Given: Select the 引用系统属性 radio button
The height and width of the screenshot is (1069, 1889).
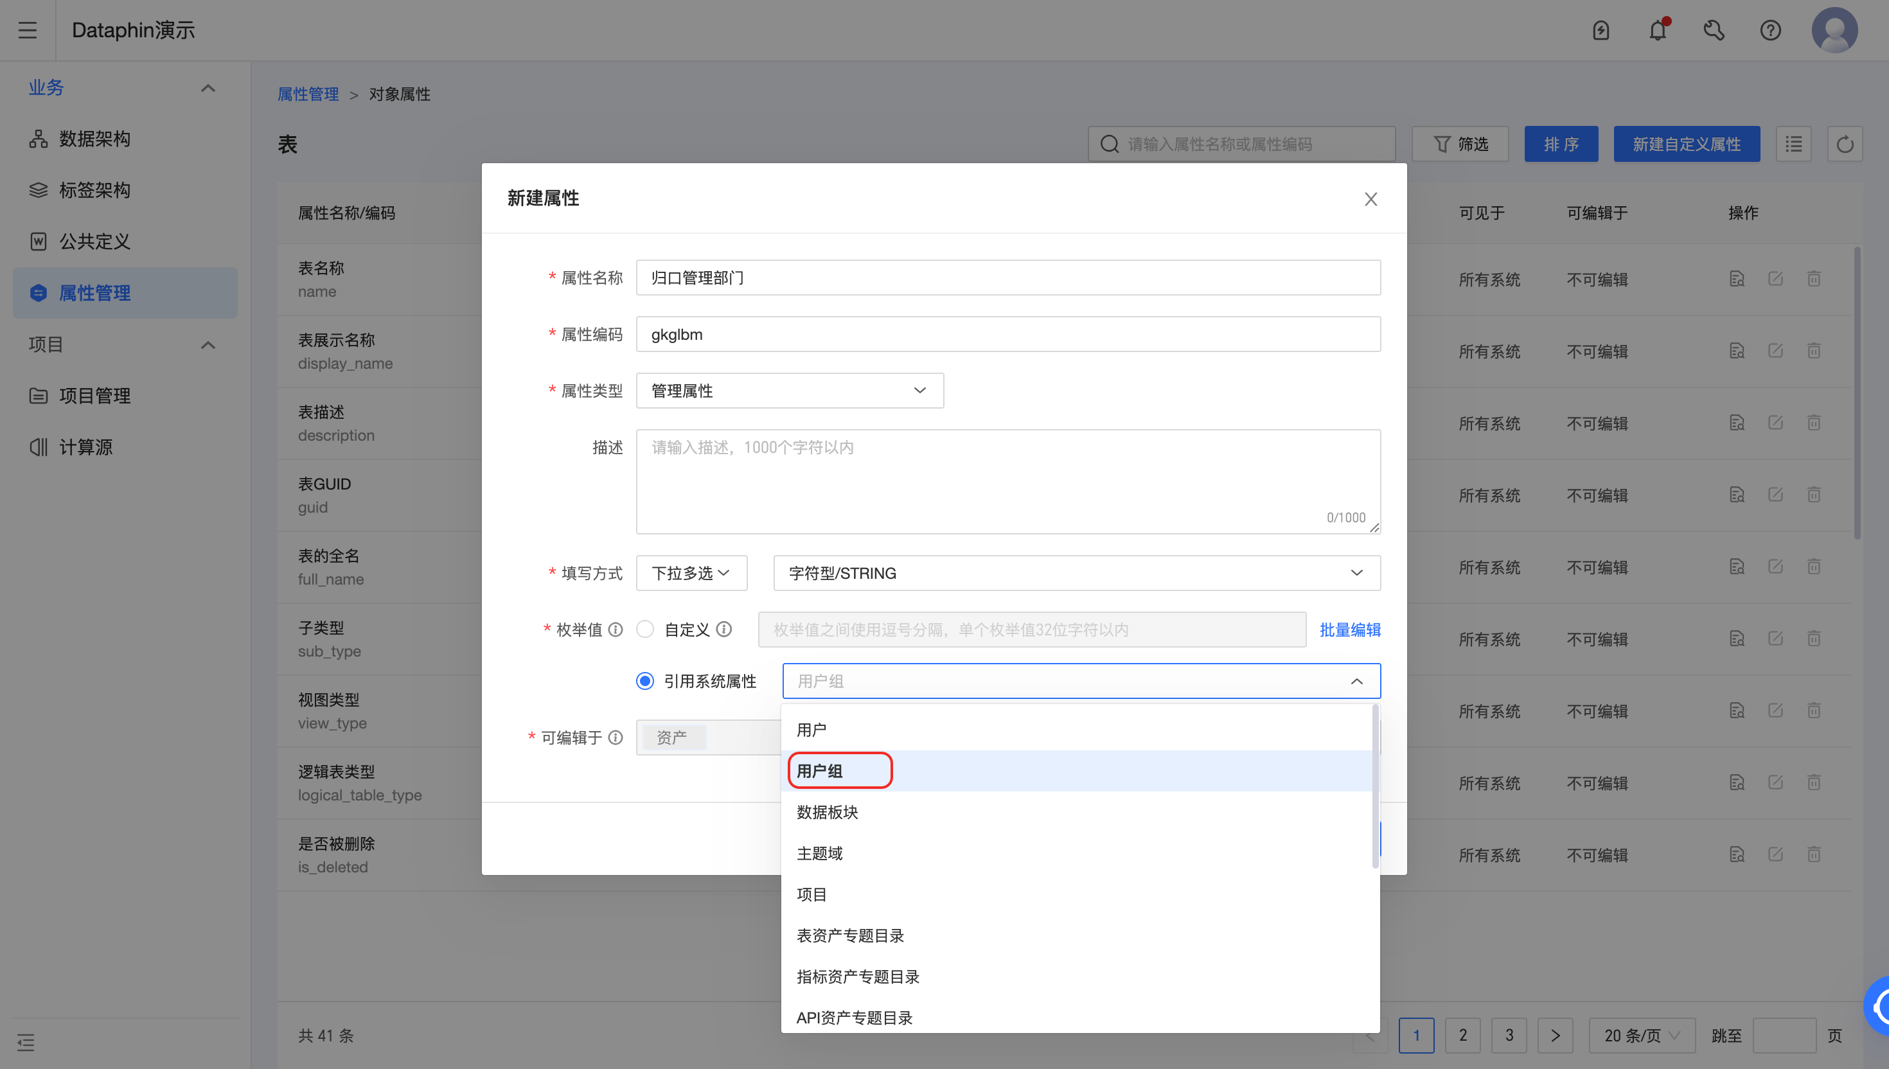Looking at the screenshot, I should (644, 680).
